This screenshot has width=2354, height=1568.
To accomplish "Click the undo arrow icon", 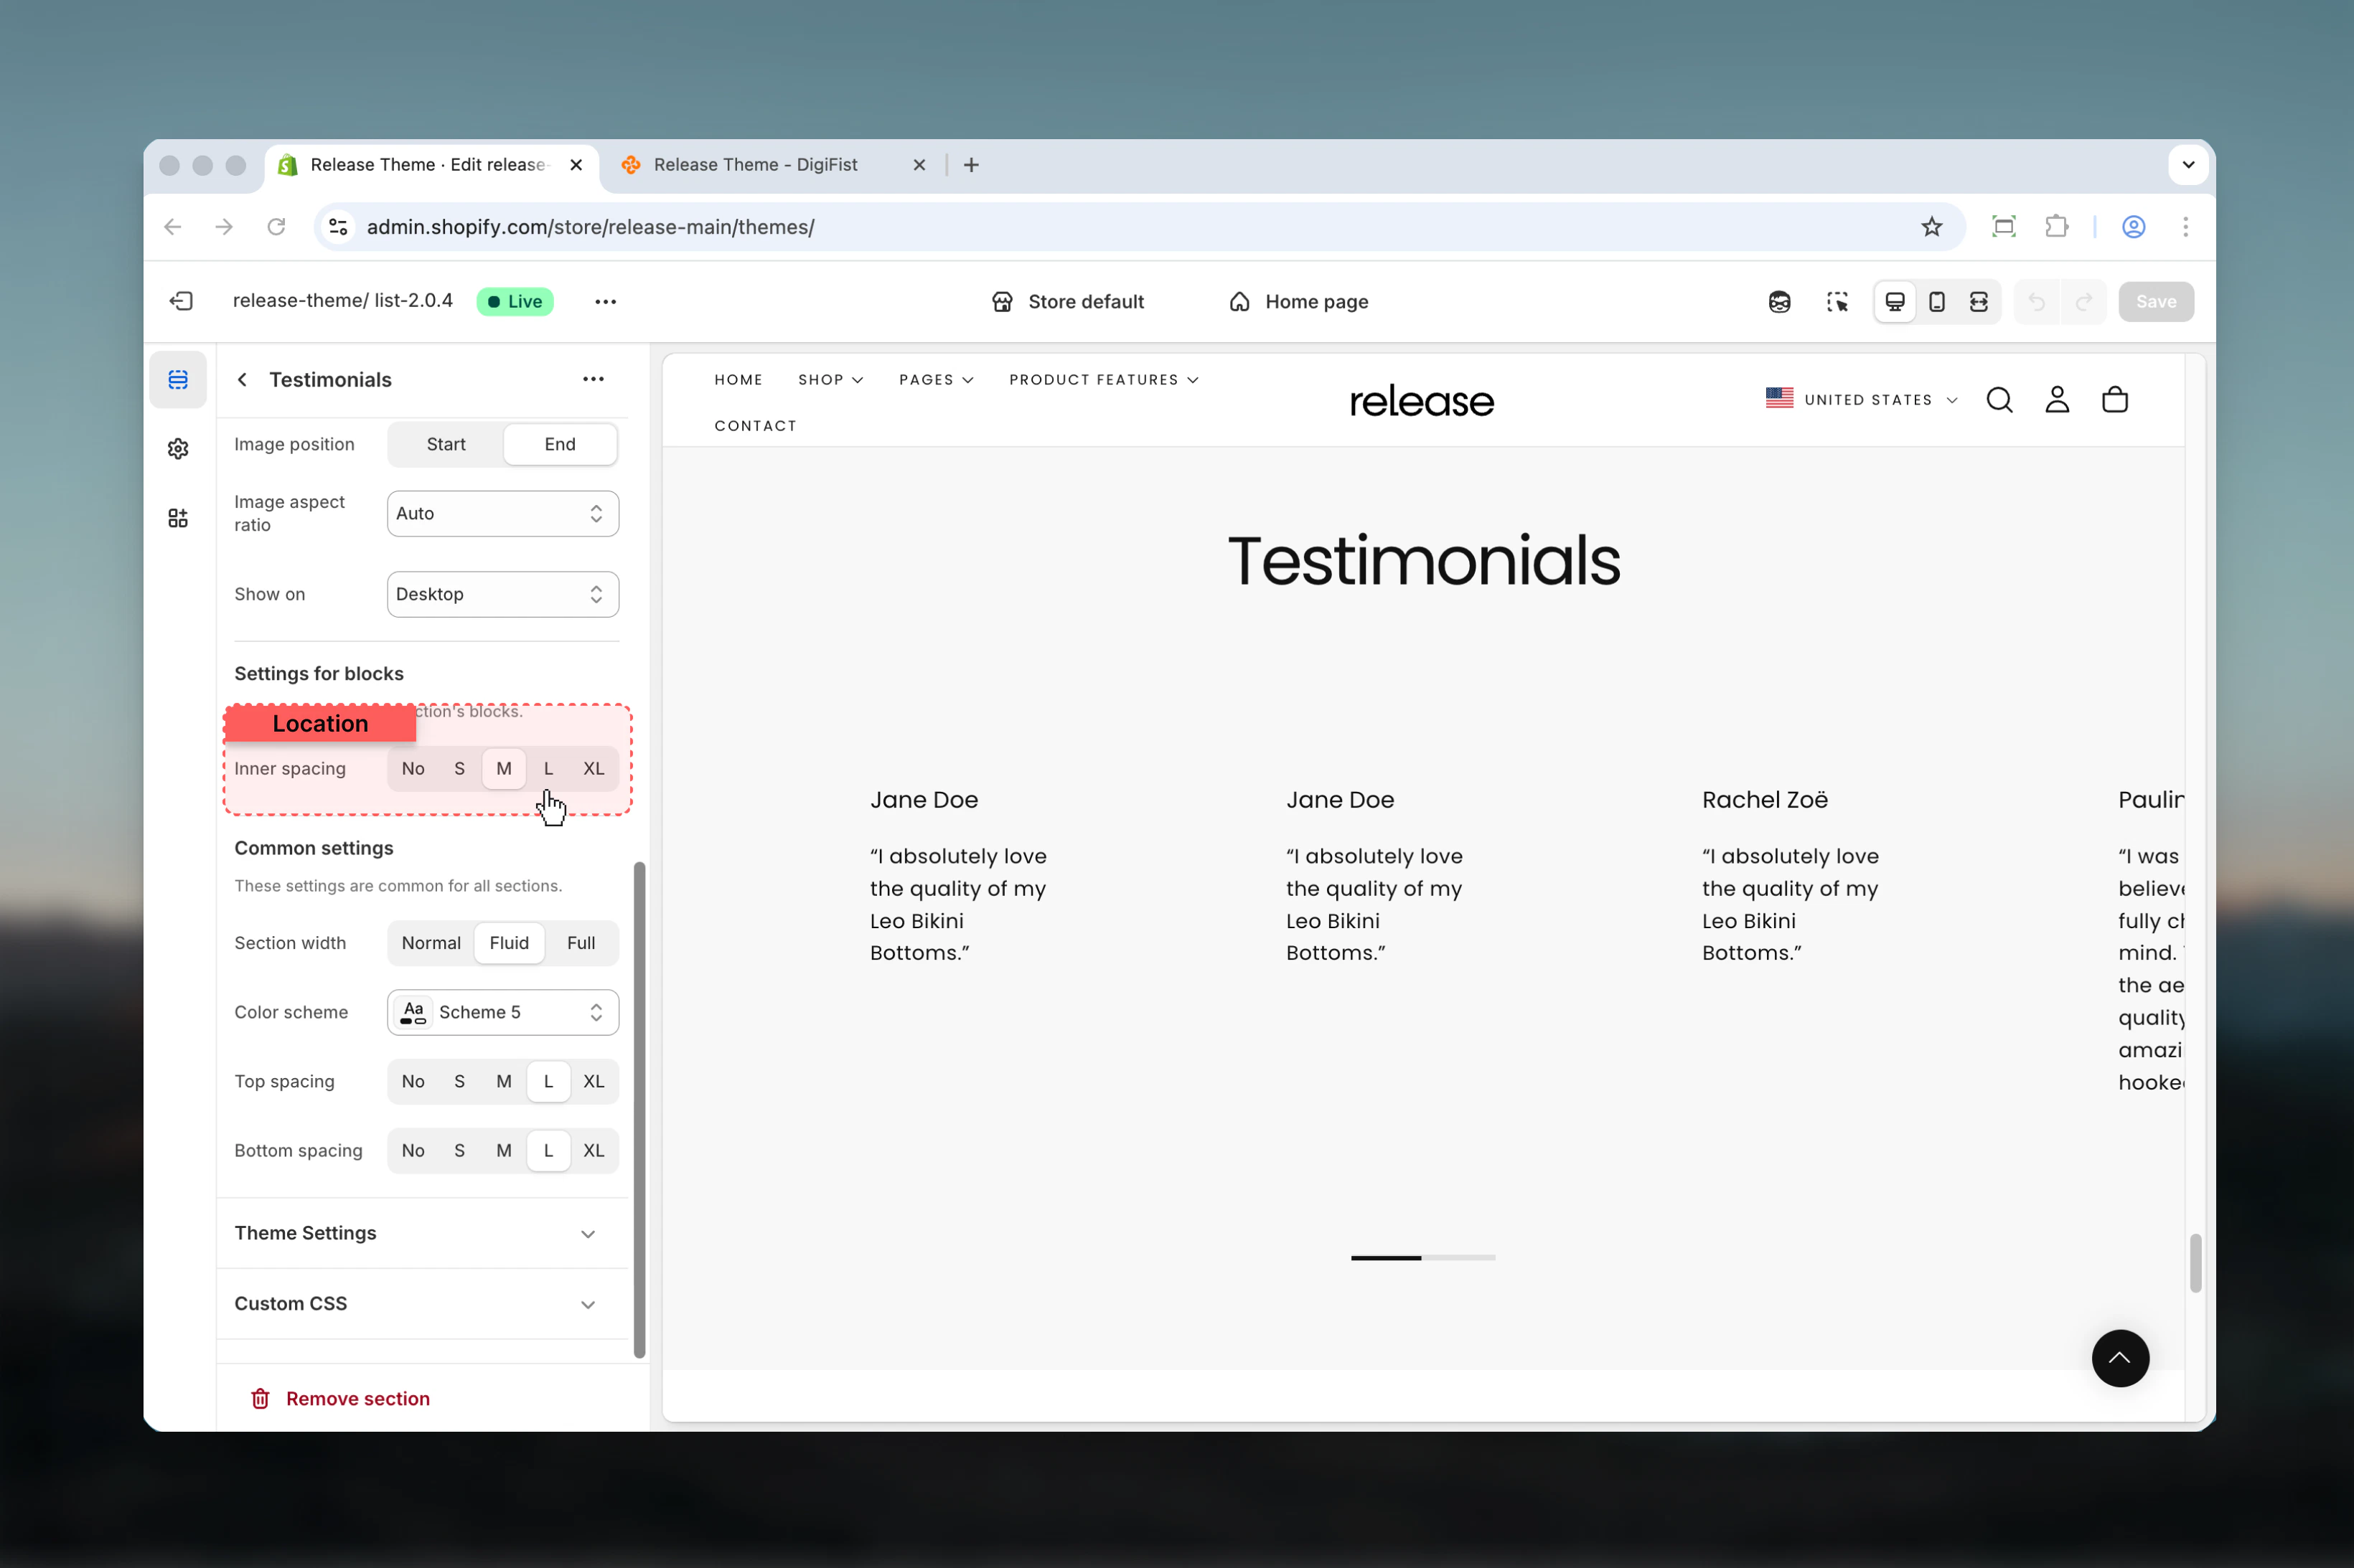I will 2037,302.
